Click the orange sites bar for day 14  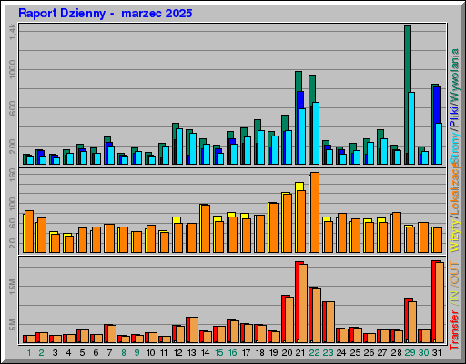point(206,228)
